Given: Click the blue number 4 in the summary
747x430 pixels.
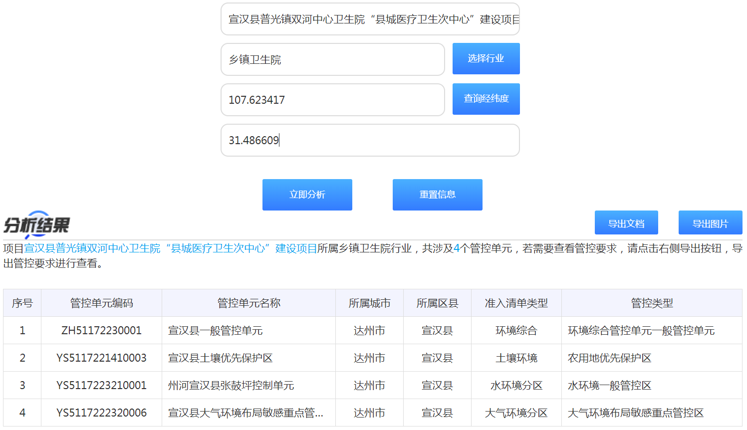Looking at the screenshot, I should (457, 248).
